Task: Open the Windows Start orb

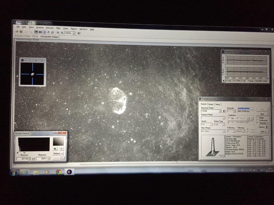Action: pyautogui.click(x=14, y=173)
